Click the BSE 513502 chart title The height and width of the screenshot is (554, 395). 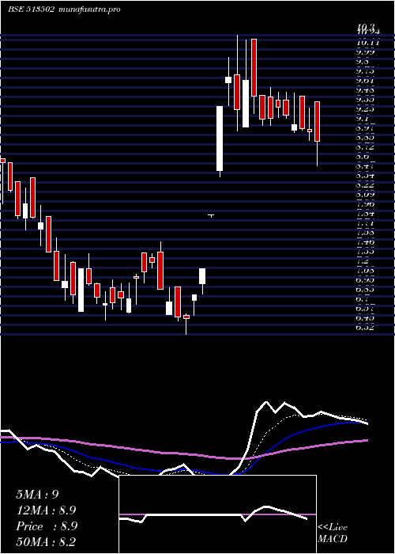pyautogui.click(x=64, y=9)
